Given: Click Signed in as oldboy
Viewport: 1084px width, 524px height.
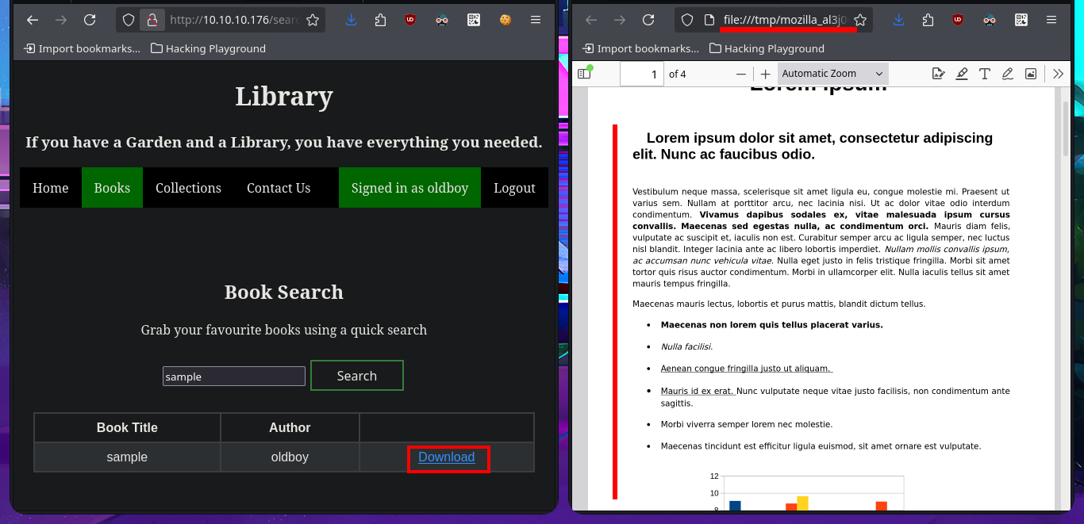Looking at the screenshot, I should pyautogui.click(x=409, y=188).
